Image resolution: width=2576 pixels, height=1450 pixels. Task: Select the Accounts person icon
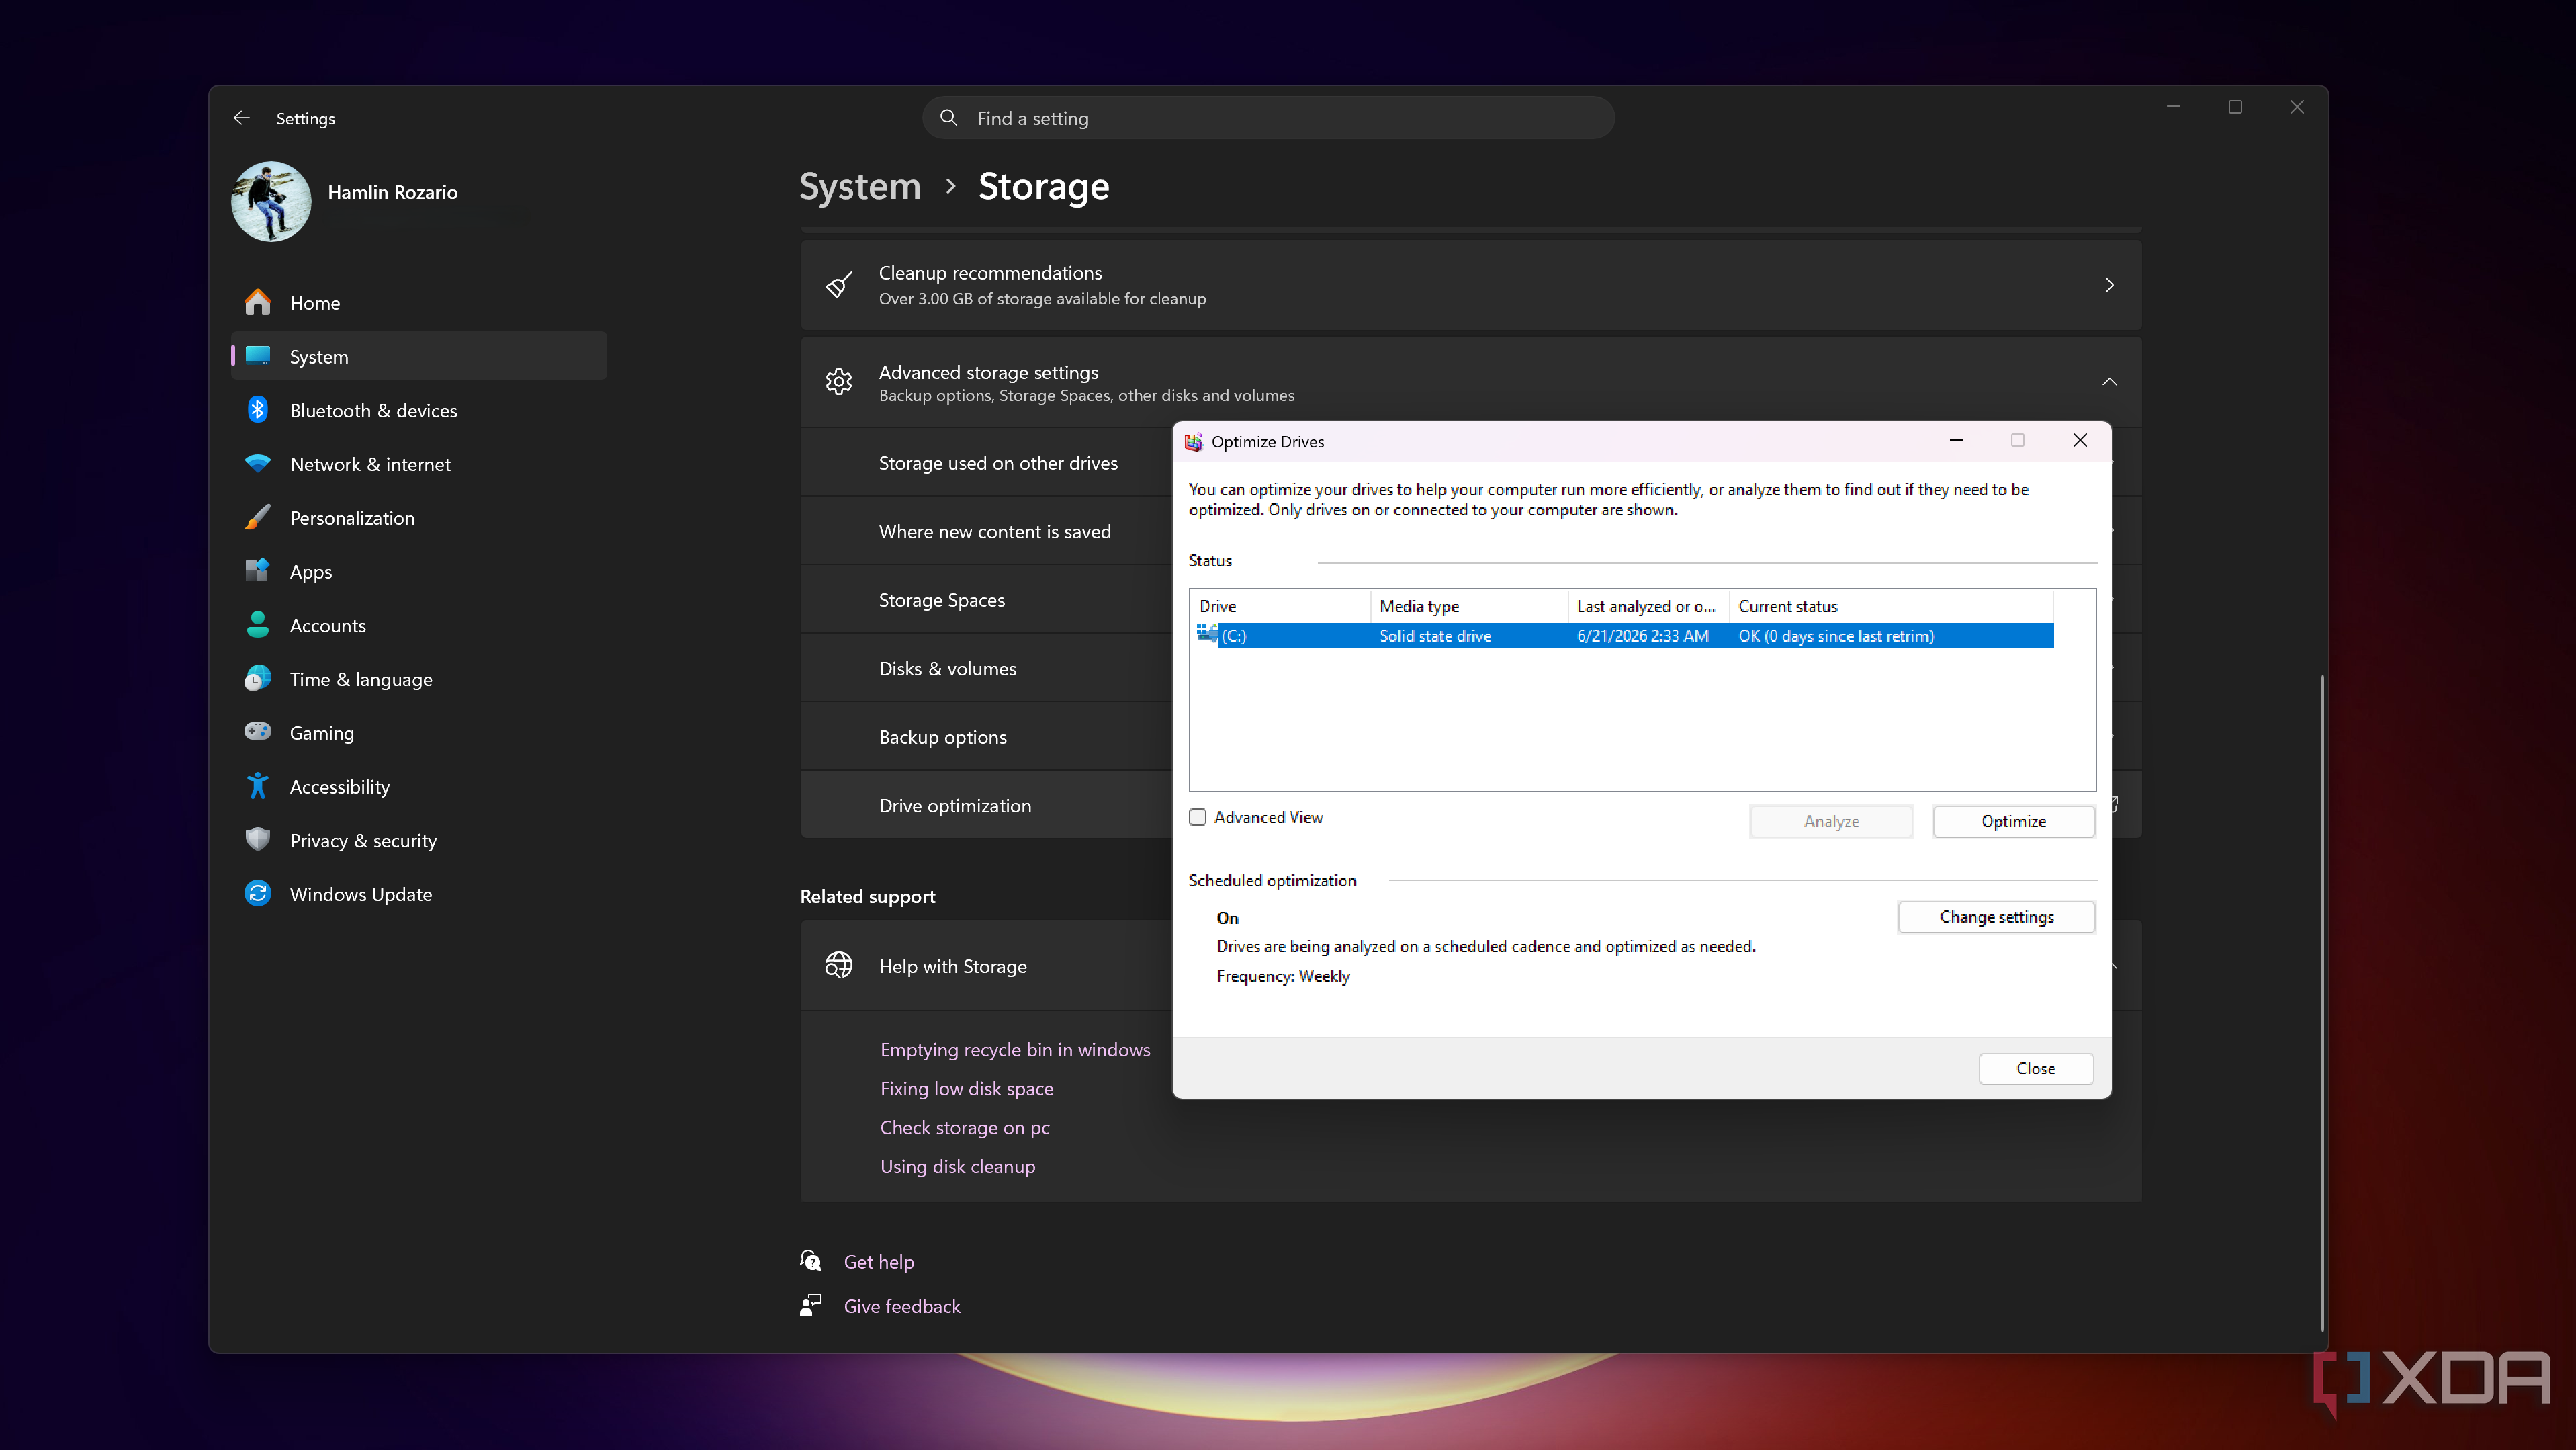tap(258, 625)
